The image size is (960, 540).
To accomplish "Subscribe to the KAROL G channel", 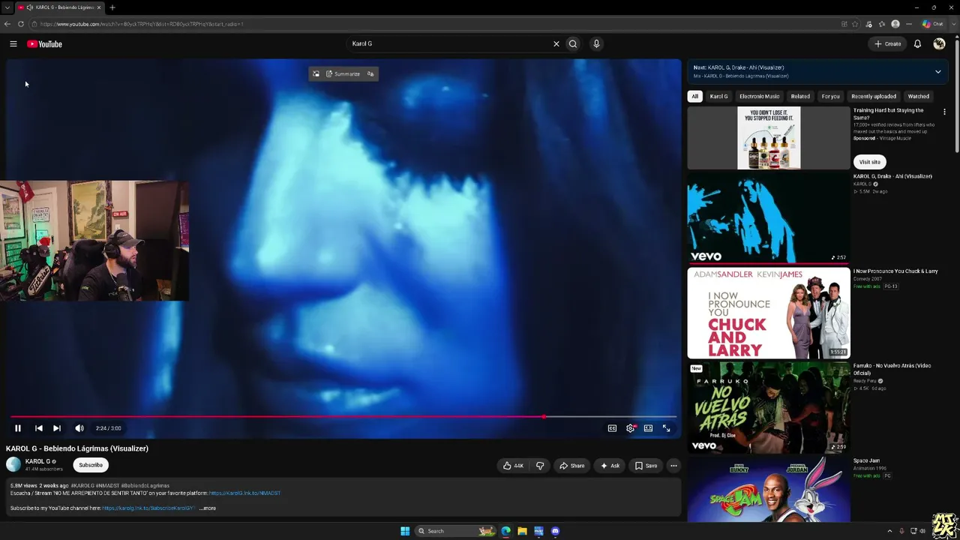I will (x=91, y=465).
